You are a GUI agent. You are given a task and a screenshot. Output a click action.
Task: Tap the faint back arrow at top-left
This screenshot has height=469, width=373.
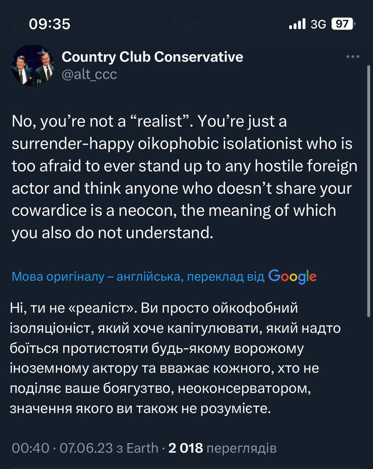click(16, 25)
